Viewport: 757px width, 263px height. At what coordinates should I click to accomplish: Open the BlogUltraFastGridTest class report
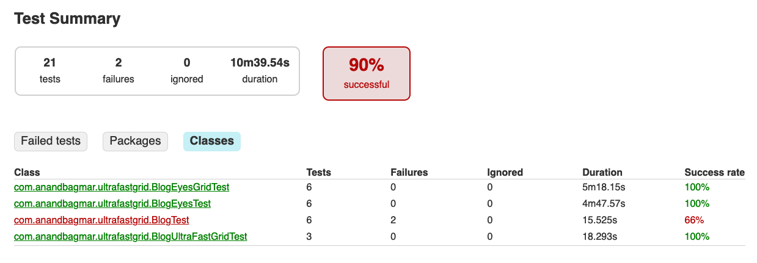[130, 236]
